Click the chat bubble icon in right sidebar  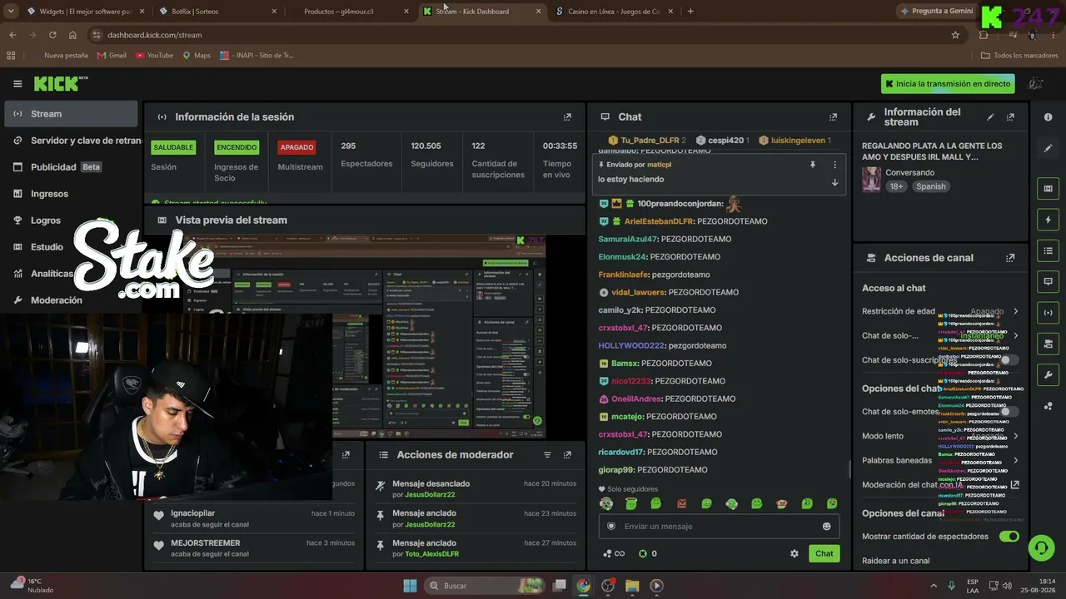point(1048,281)
